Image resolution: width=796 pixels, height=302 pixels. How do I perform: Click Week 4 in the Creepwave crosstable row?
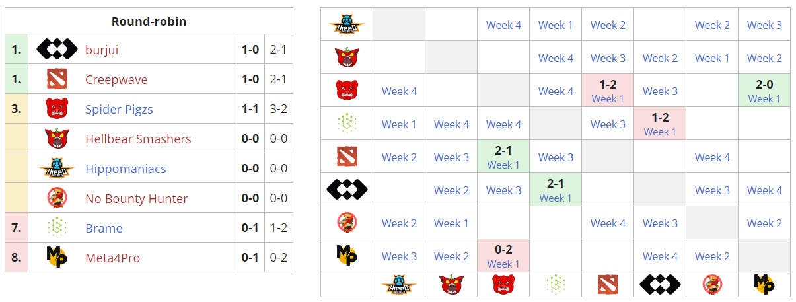point(712,157)
